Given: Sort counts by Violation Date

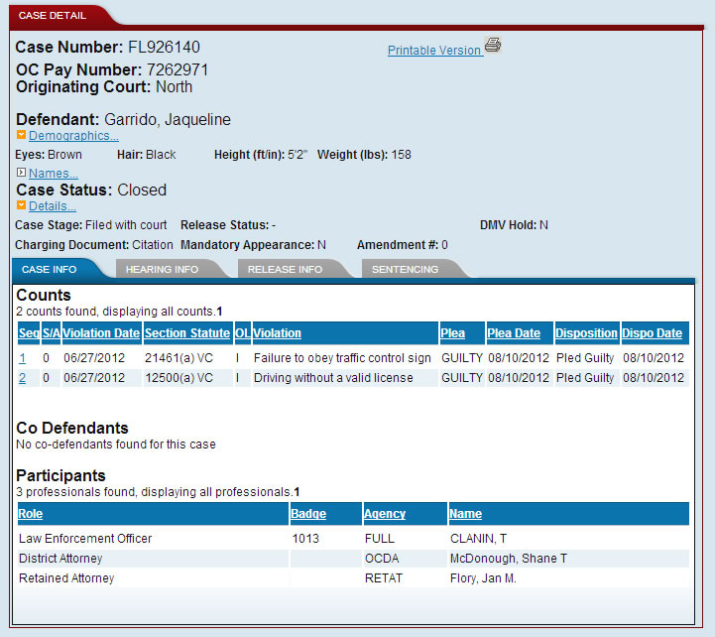Looking at the screenshot, I should click(101, 333).
